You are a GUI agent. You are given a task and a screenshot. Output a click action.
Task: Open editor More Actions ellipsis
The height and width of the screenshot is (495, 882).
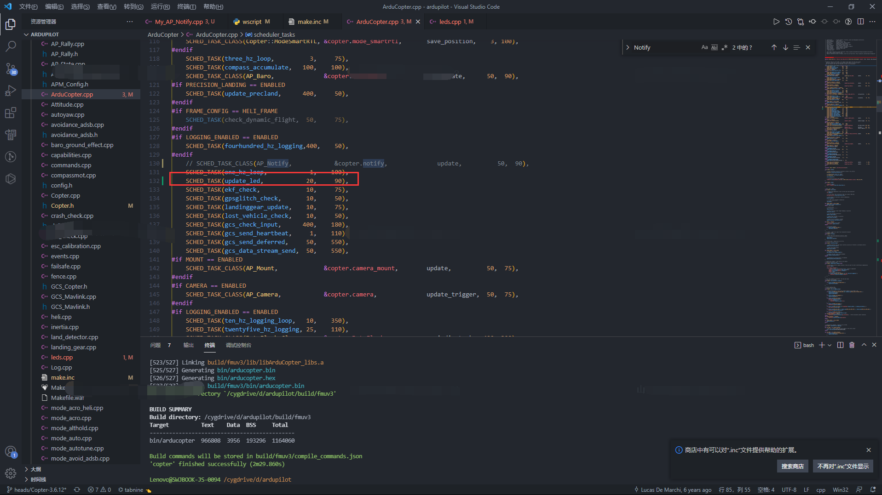[x=872, y=22]
